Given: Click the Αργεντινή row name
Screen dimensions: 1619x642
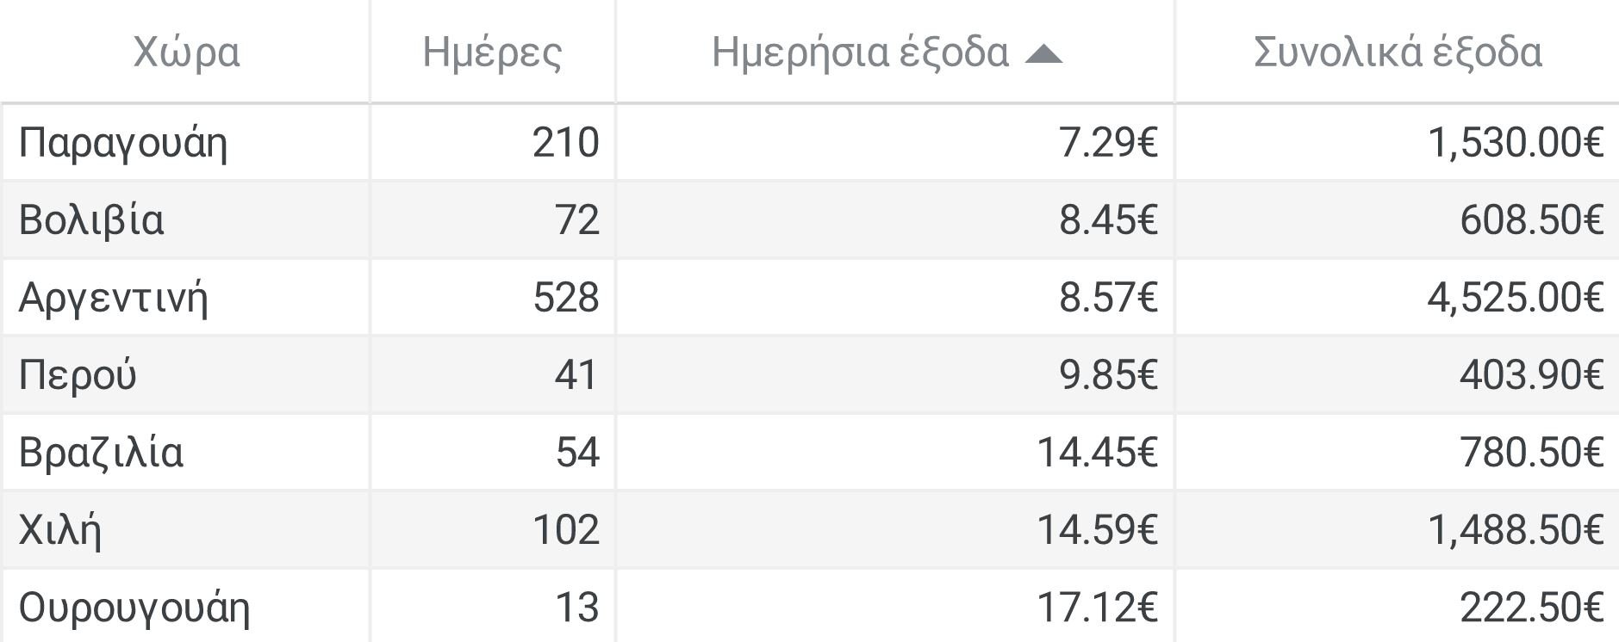Looking at the screenshot, I should tap(114, 298).
